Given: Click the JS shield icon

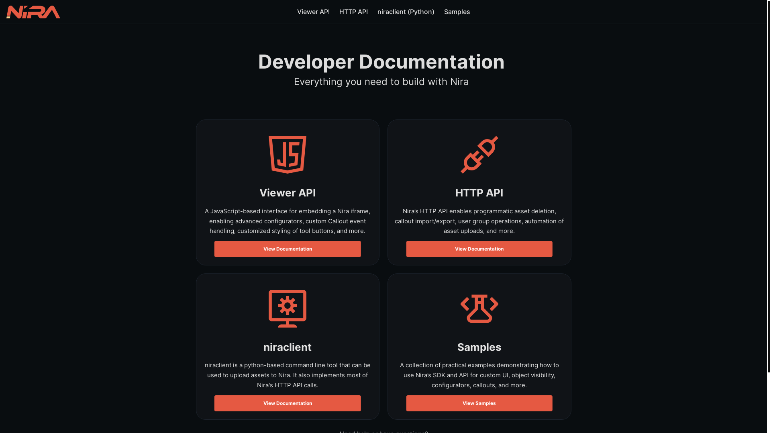Looking at the screenshot, I should click(288, 155).
